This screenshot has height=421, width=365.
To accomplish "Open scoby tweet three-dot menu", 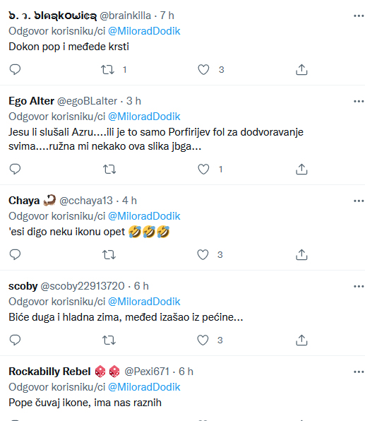I will [x=359, y=286].
